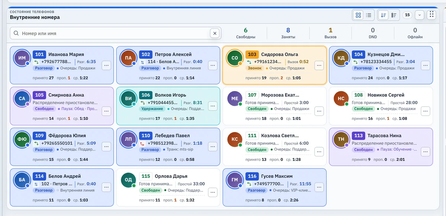Image resolution: width=446 pixels, height=216 pixels.
Task: Filter by the «DND» status counter
Action: [373, 33]
